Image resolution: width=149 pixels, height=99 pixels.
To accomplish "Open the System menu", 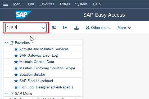I will (81, 4).
